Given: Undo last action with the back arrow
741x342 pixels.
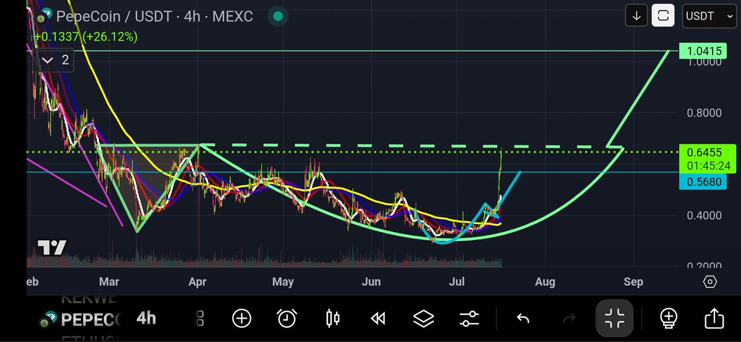Looking at the screenshot, I should [x=523, y=319].
